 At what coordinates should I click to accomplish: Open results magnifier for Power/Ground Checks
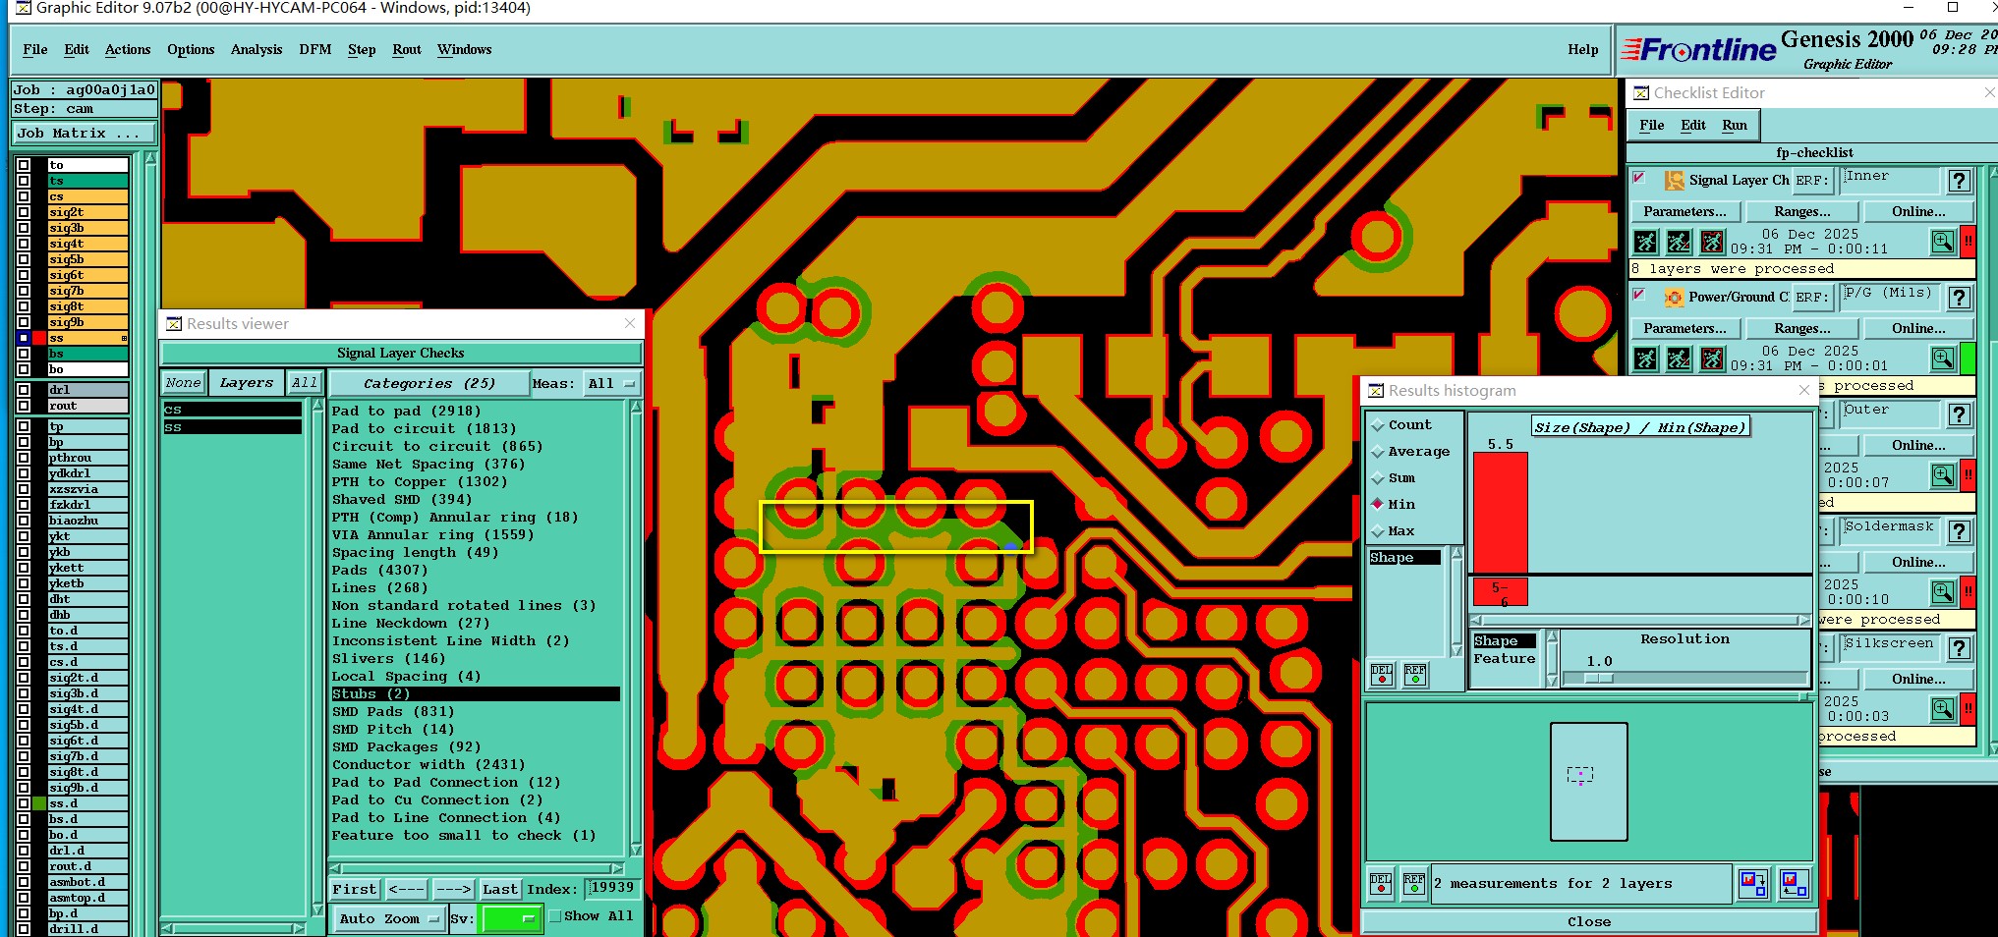pos(1943,358)
